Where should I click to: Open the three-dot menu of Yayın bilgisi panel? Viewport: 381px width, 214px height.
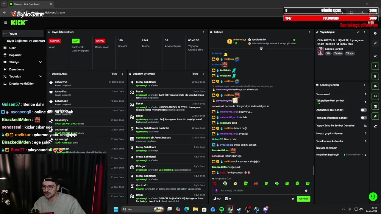(364, 32)
